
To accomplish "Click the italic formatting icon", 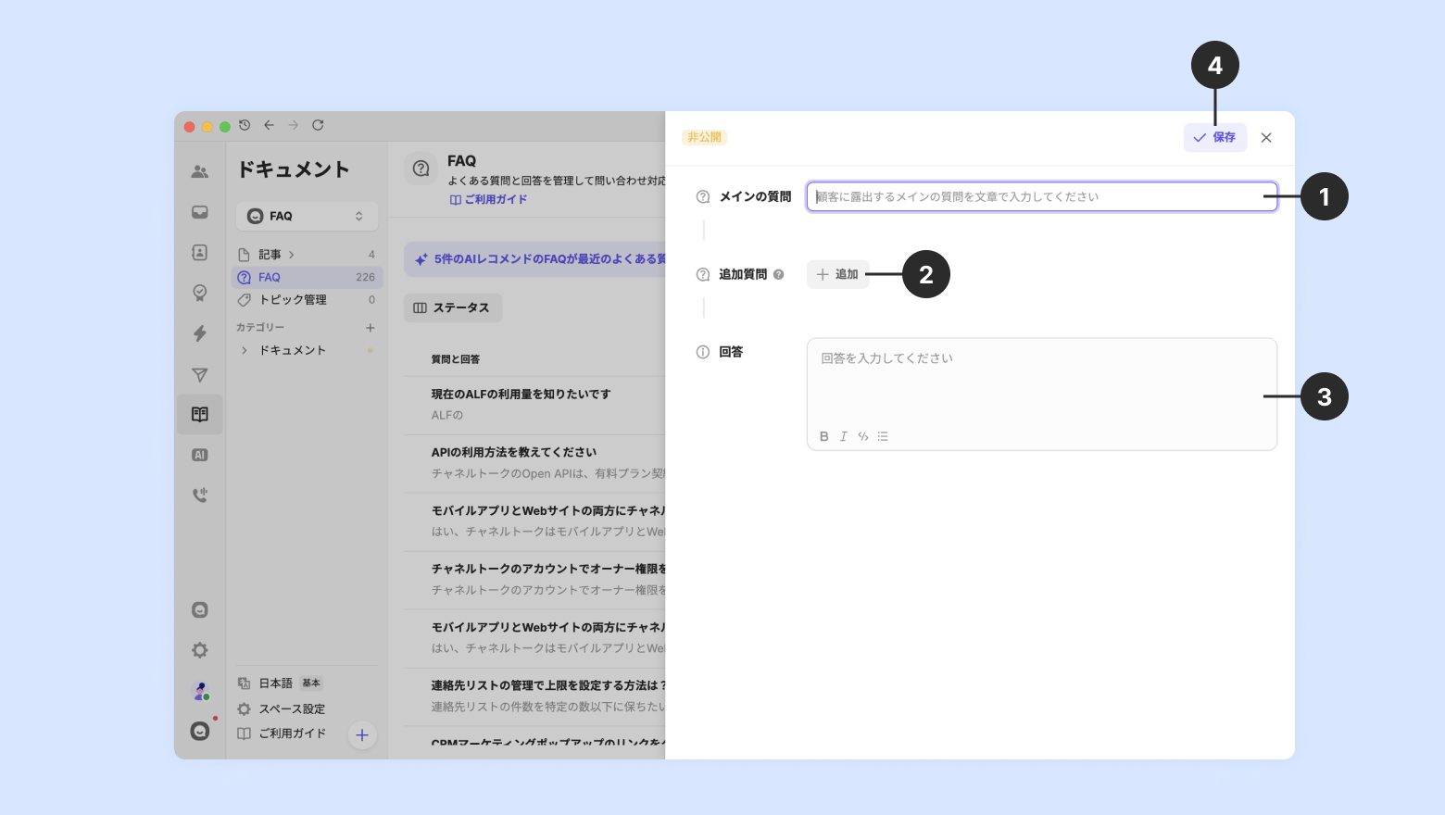I will point(843,436).
